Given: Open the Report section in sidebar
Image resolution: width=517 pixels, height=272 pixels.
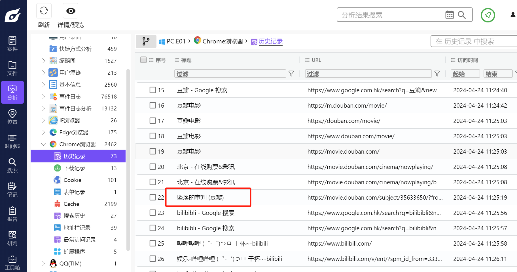Looking at the screenshot, I should pos(12,214).
